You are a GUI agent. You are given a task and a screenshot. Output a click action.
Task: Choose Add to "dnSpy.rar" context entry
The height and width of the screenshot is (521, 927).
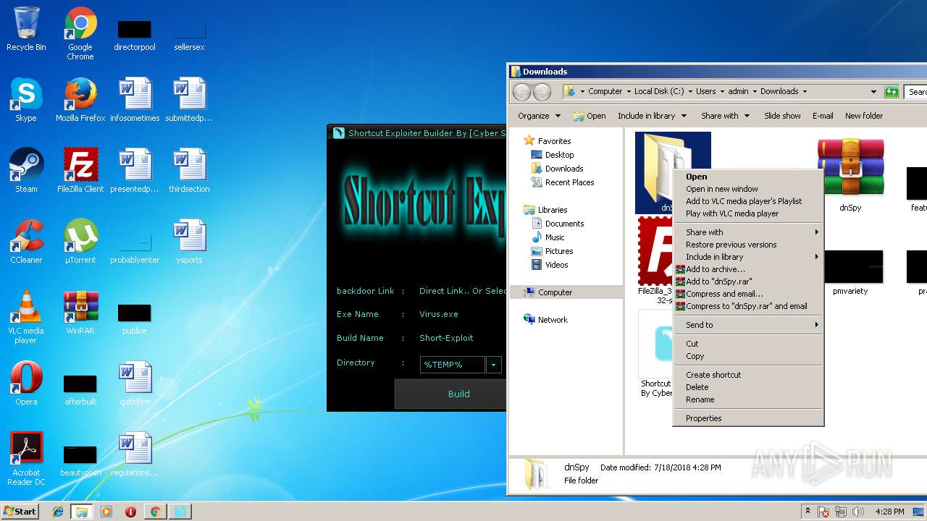pyautogui.click(x=749, y=281)
